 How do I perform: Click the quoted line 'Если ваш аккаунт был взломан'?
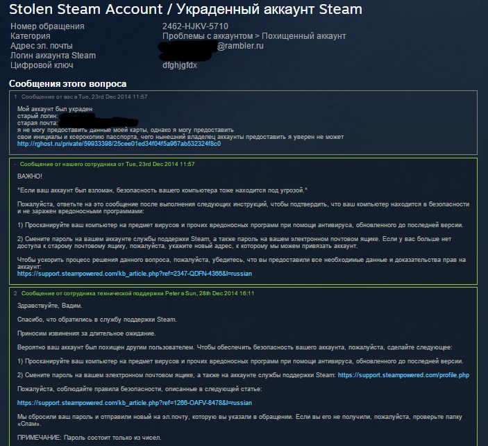(162, 190)
